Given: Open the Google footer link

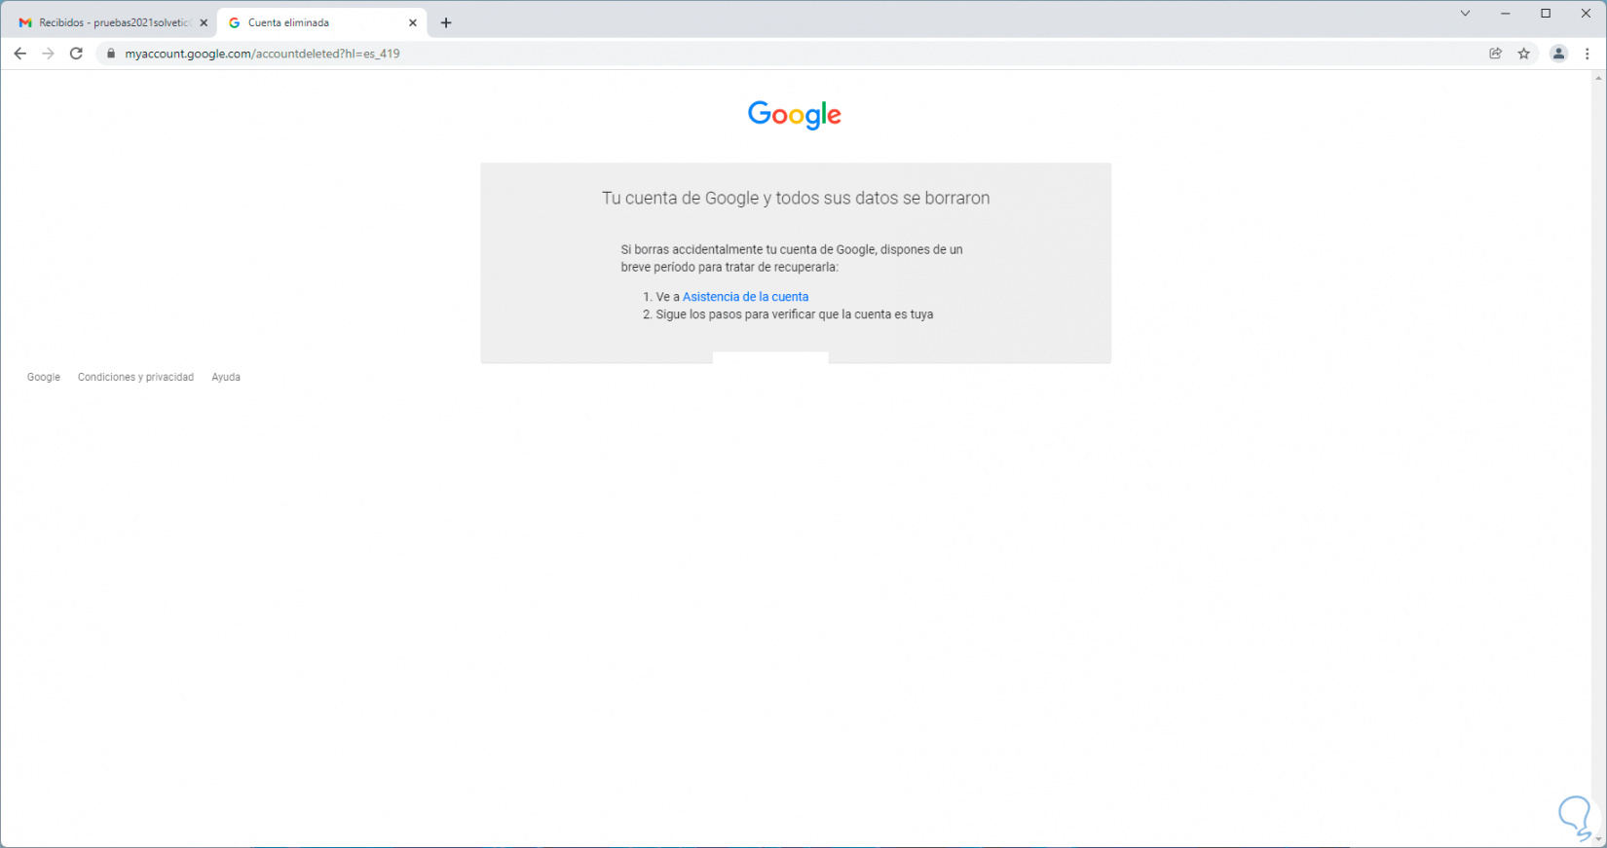Looking at the screenshot, I should (44, 377).
